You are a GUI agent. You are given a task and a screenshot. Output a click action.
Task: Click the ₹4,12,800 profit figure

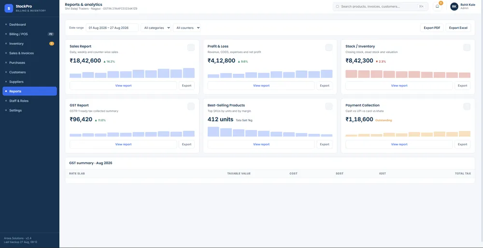[222, 61]
